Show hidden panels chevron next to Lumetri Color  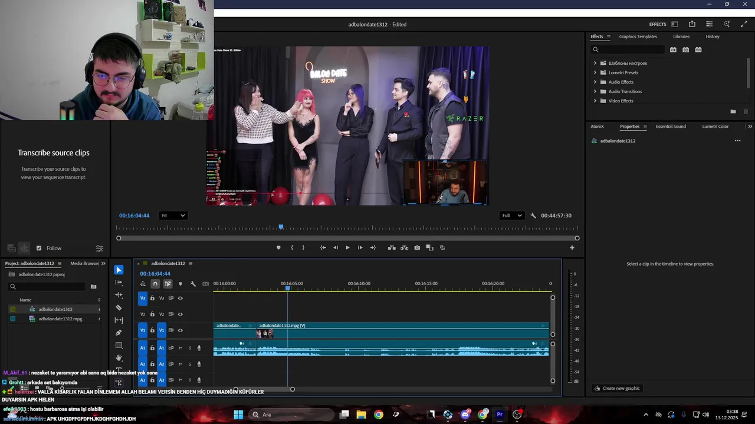coord(750,127)
